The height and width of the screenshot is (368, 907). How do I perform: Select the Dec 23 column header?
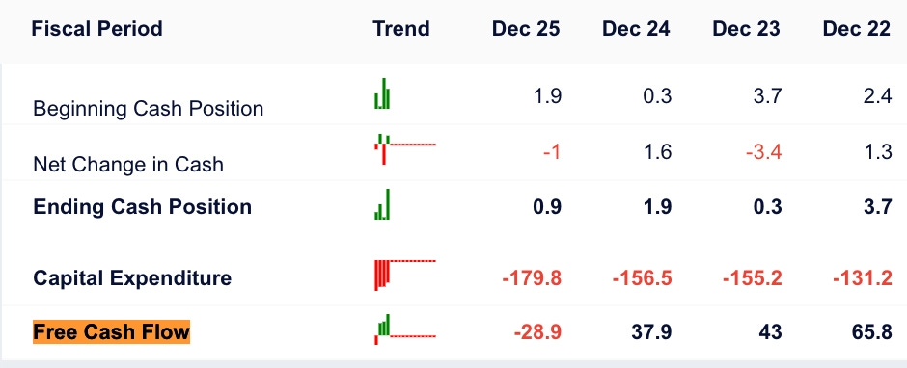(x=746, y=28)
